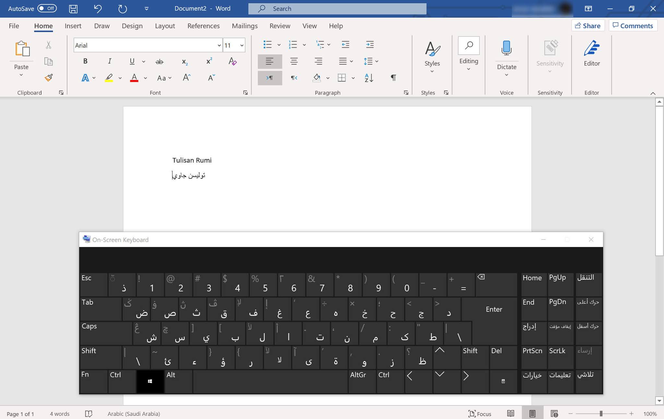664x419 pixels.
Task: Apply red font color swatch
Action: tap(134, 78)
